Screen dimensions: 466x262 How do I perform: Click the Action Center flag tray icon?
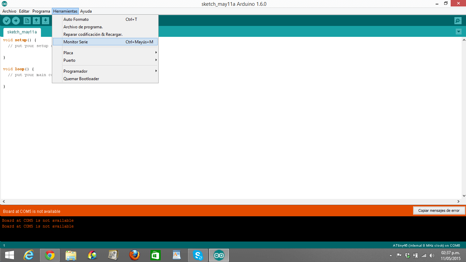pos(399,256)
